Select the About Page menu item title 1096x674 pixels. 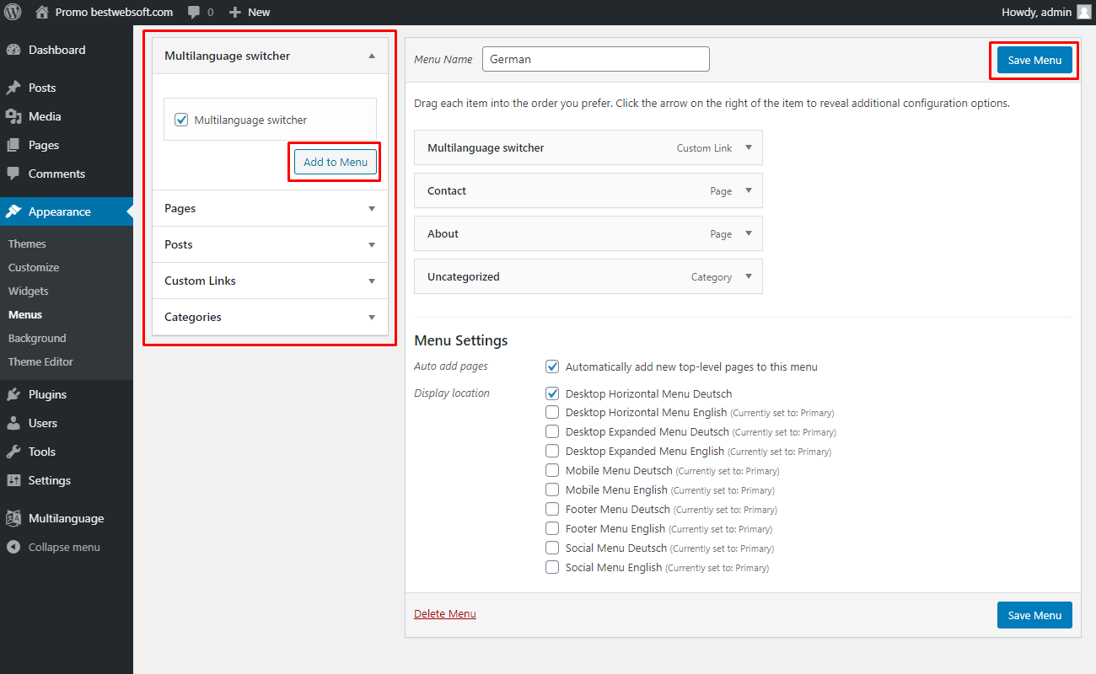pos(443,233)
